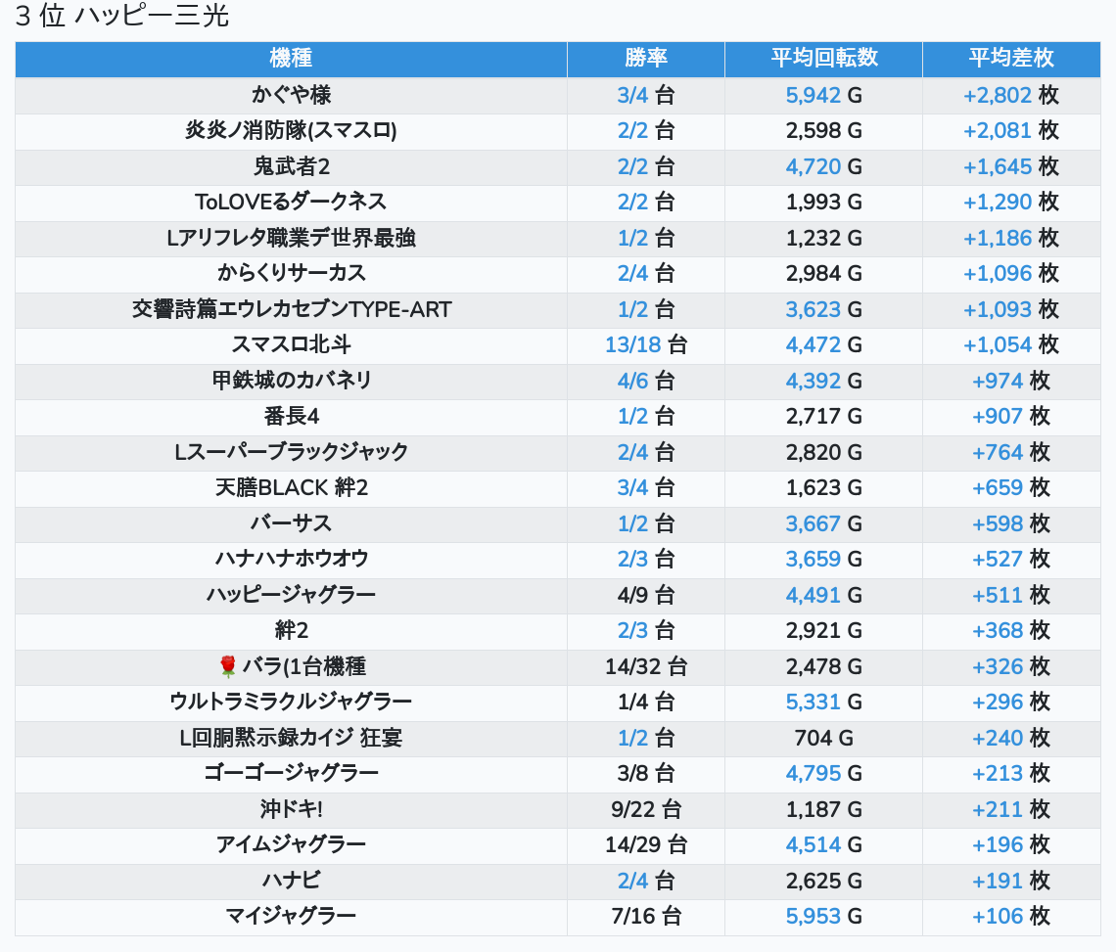Click the machine name かぐや様
The image size is (1116, 952).
pyautogui.click(x=291, y=95)
